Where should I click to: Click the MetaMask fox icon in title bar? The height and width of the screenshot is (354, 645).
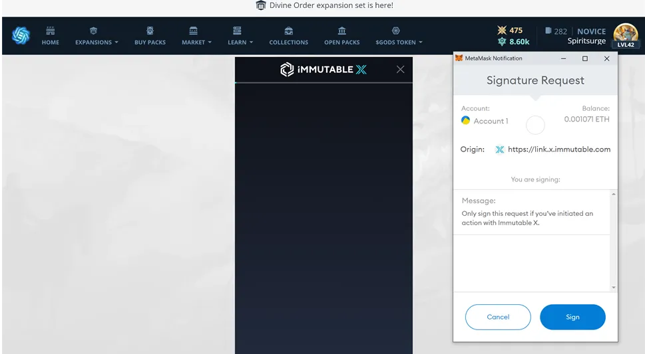(x=459, y=58)
